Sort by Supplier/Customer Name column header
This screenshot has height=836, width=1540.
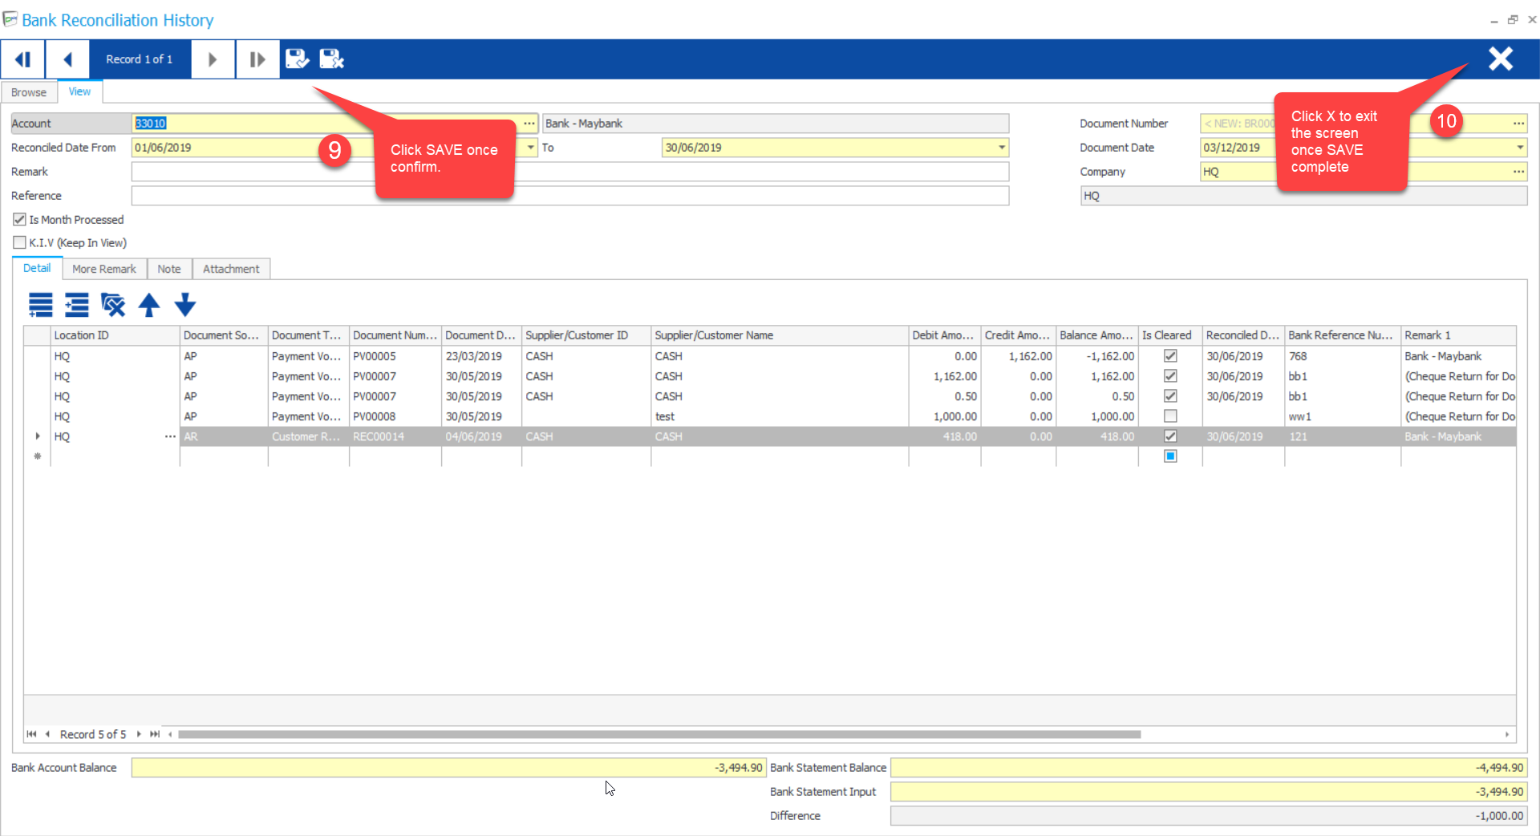(x=780, y=335)
